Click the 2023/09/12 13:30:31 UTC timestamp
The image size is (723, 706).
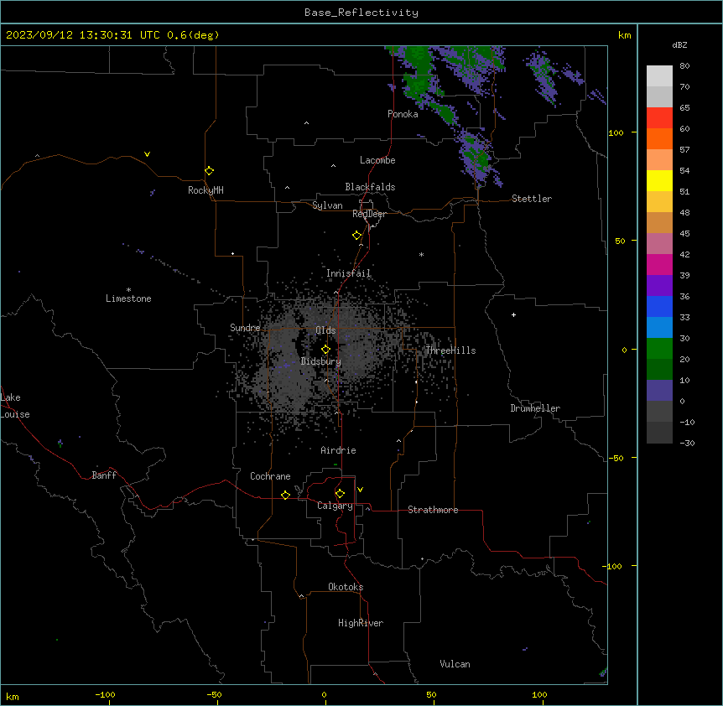click(83, 35)
